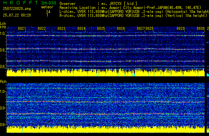
Task: Click the Lch 1.0 kHz axis label
Action: click(3, 34)
